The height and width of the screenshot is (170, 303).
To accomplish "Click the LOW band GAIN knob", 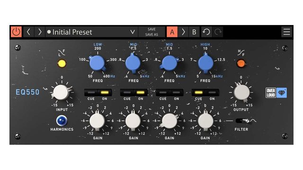I will tap(97, 121).
